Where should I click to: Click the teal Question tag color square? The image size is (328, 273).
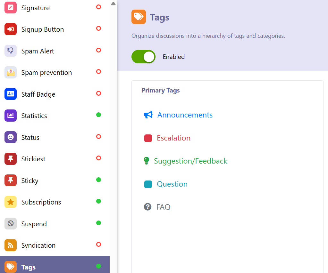pyautogui.click(x=148, y=184)
